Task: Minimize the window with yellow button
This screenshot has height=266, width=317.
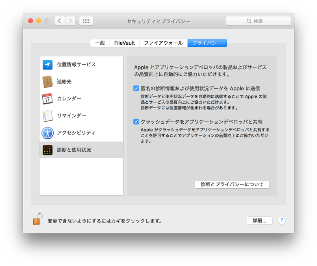Action: point(39,21)
